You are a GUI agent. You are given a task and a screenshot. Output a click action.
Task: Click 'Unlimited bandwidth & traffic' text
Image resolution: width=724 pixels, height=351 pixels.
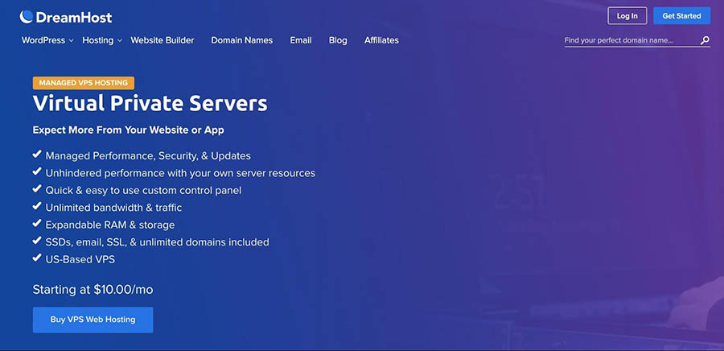113,208
